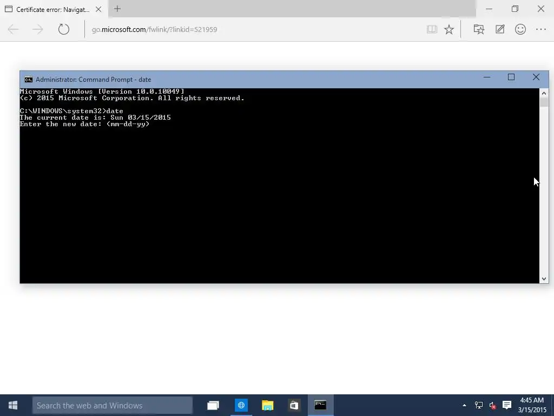The height and width of the screenshot is (416, 554).
Task: Open the Store from the taskbar
Action: pos(294,405)
